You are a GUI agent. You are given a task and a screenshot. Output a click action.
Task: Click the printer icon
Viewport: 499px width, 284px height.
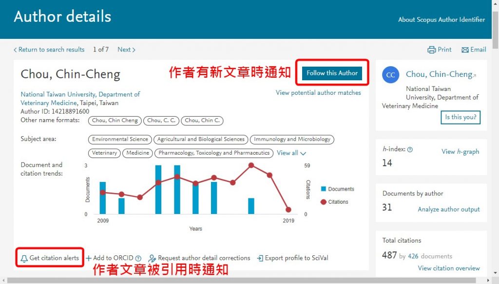pos(432,50)
